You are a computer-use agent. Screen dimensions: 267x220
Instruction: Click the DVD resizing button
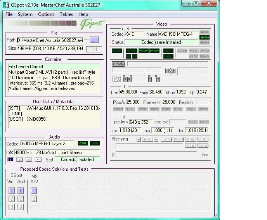(x=191, y=139)
